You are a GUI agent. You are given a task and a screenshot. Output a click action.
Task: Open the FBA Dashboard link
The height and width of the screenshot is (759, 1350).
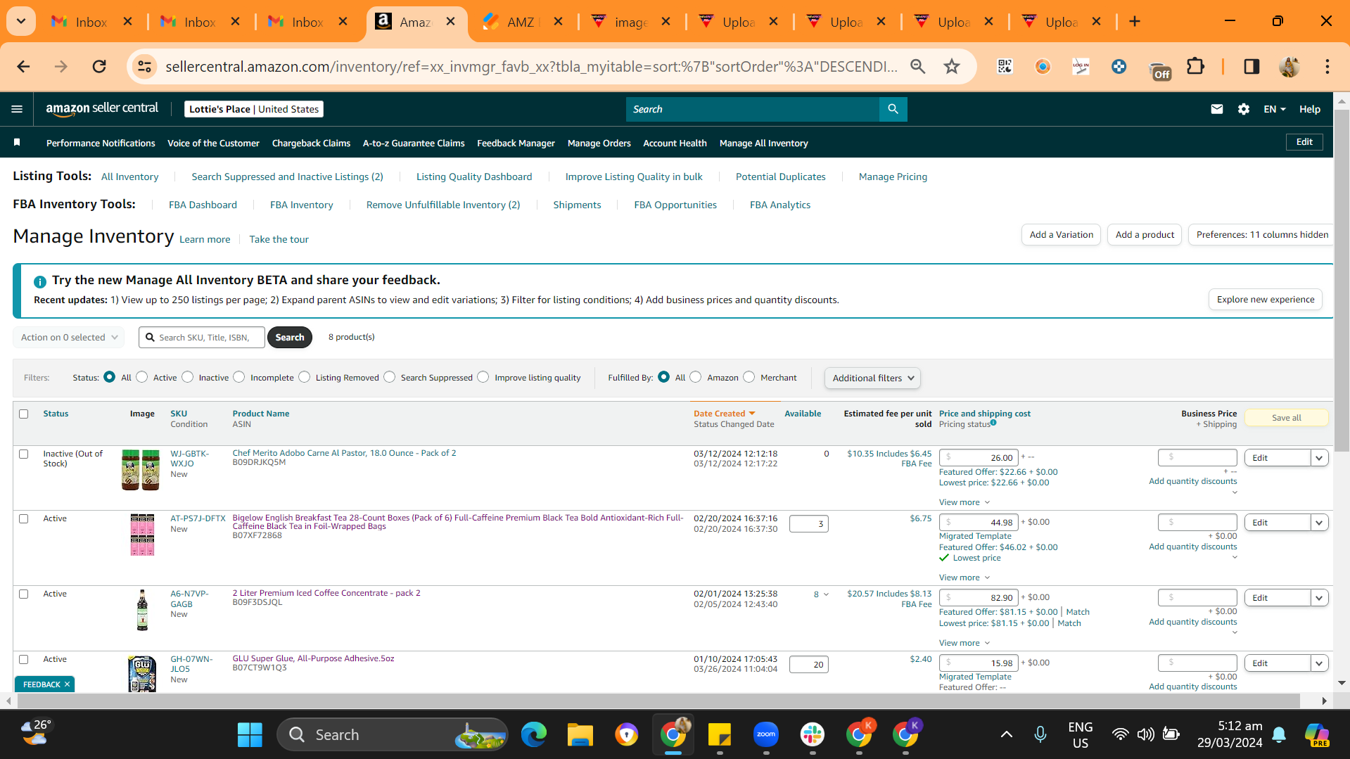coord(203,205)
